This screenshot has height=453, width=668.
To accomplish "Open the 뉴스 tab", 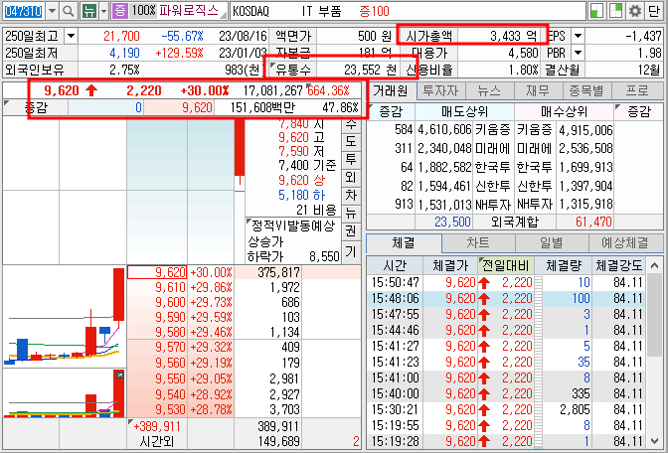I will [x=489, y=90].
